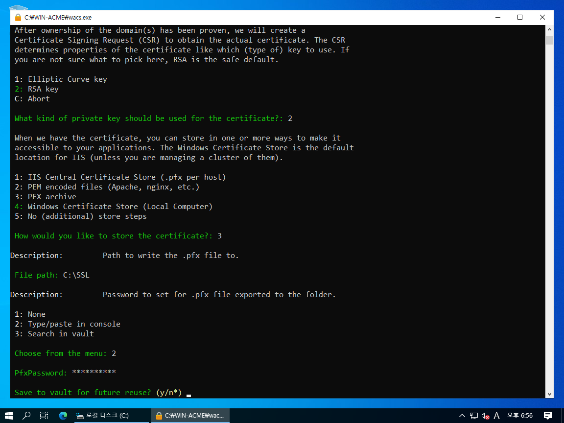Open Task View on the taskbar
Viewport: 564px width, 423px height.
(x=44, y=416)
